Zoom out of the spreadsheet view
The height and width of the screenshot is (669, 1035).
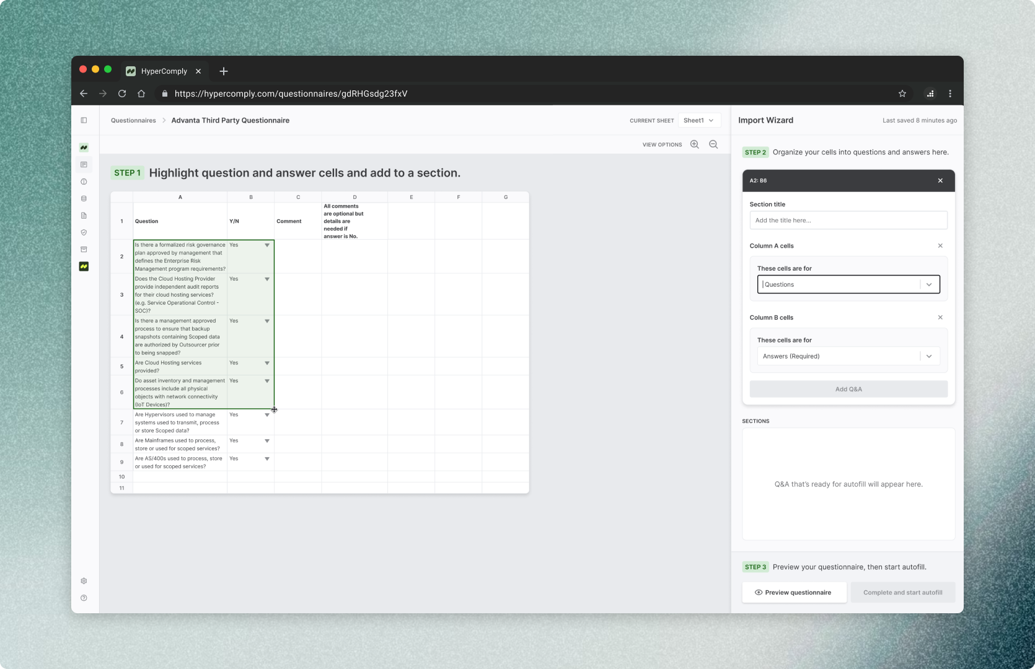click(713, 144)
